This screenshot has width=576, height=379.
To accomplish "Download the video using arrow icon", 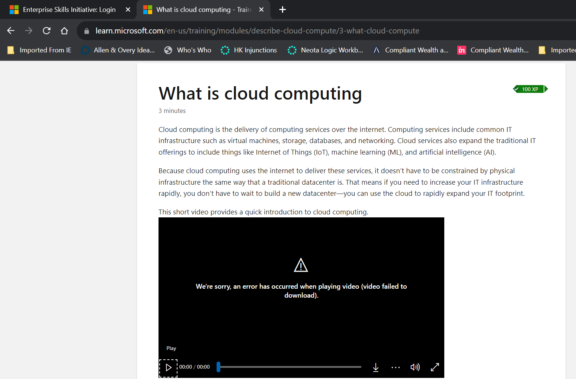I will [x=376, y=367].
